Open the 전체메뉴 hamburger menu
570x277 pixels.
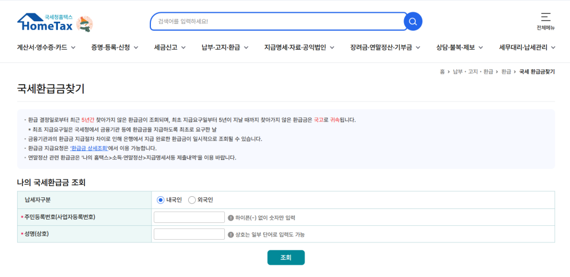(546, 22)
